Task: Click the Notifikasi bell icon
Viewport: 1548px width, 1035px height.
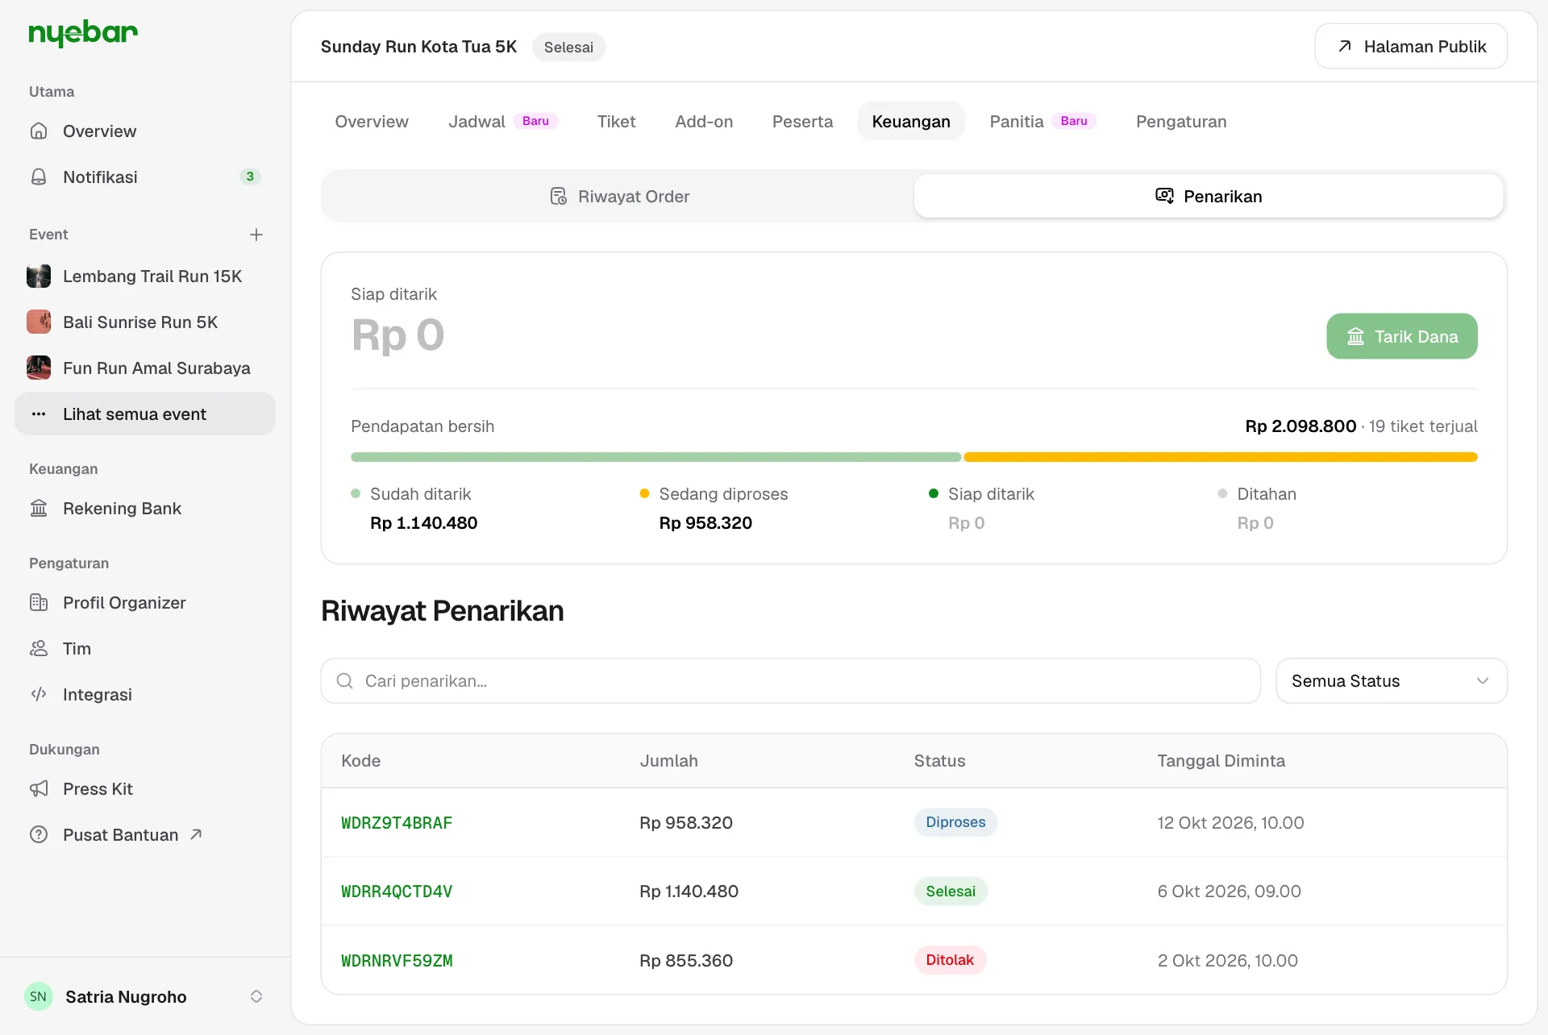Action: coord(39,177)
